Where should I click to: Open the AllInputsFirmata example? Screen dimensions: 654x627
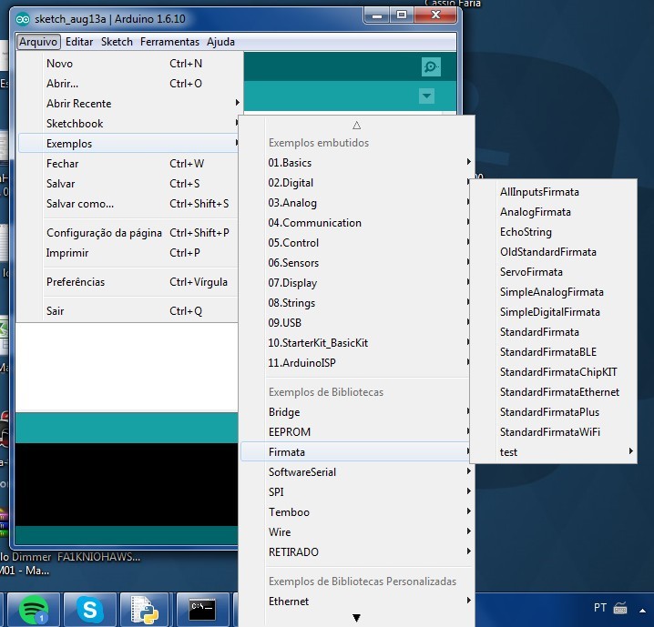pyautogui.click(x=554, y=192)
